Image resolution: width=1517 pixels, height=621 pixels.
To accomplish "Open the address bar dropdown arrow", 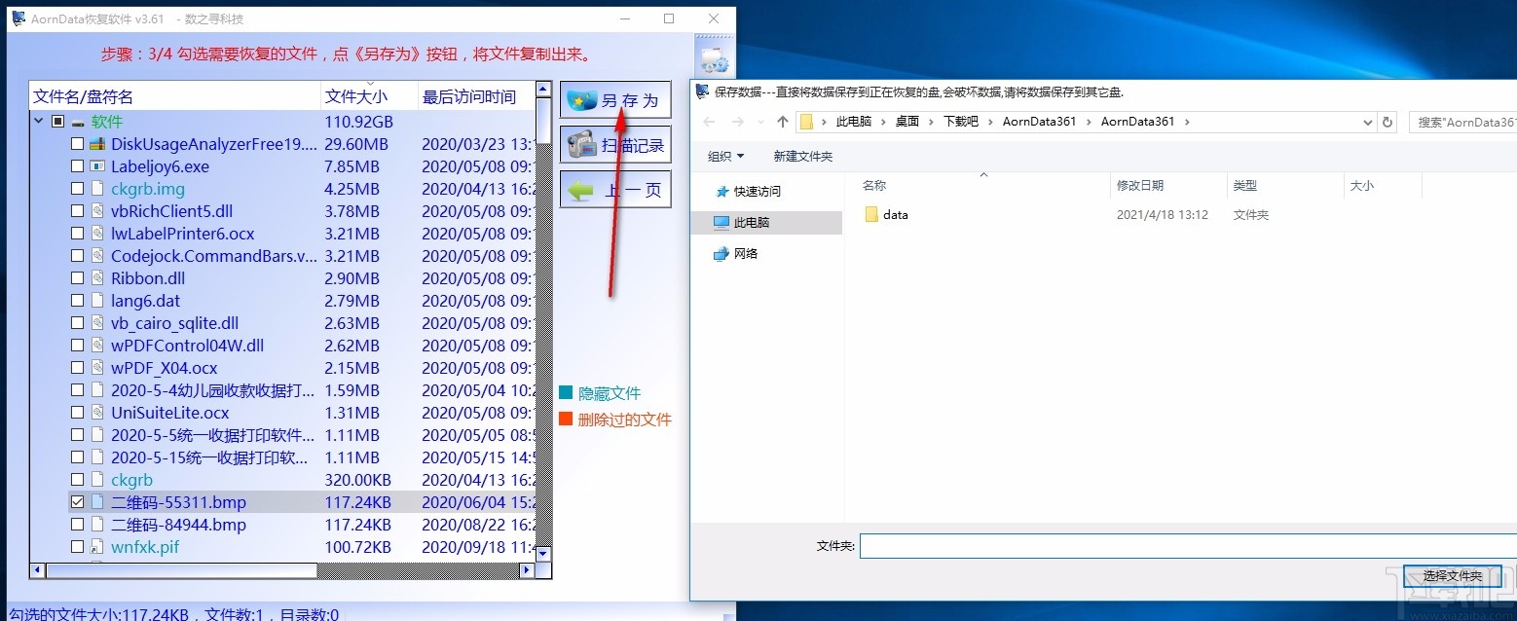I will point(1367,121).
